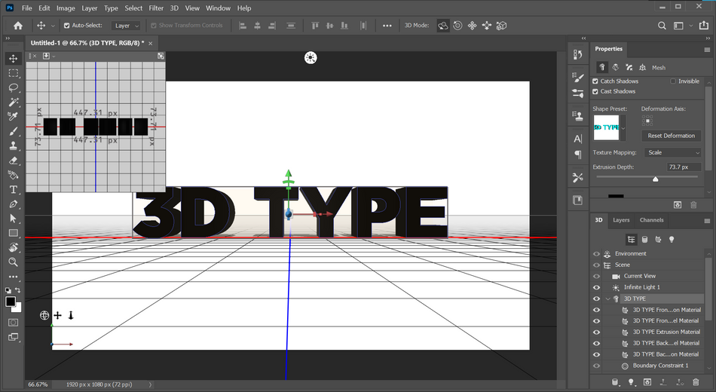Toggle the Auto-Select checkbox

click(x=66, y=26)
